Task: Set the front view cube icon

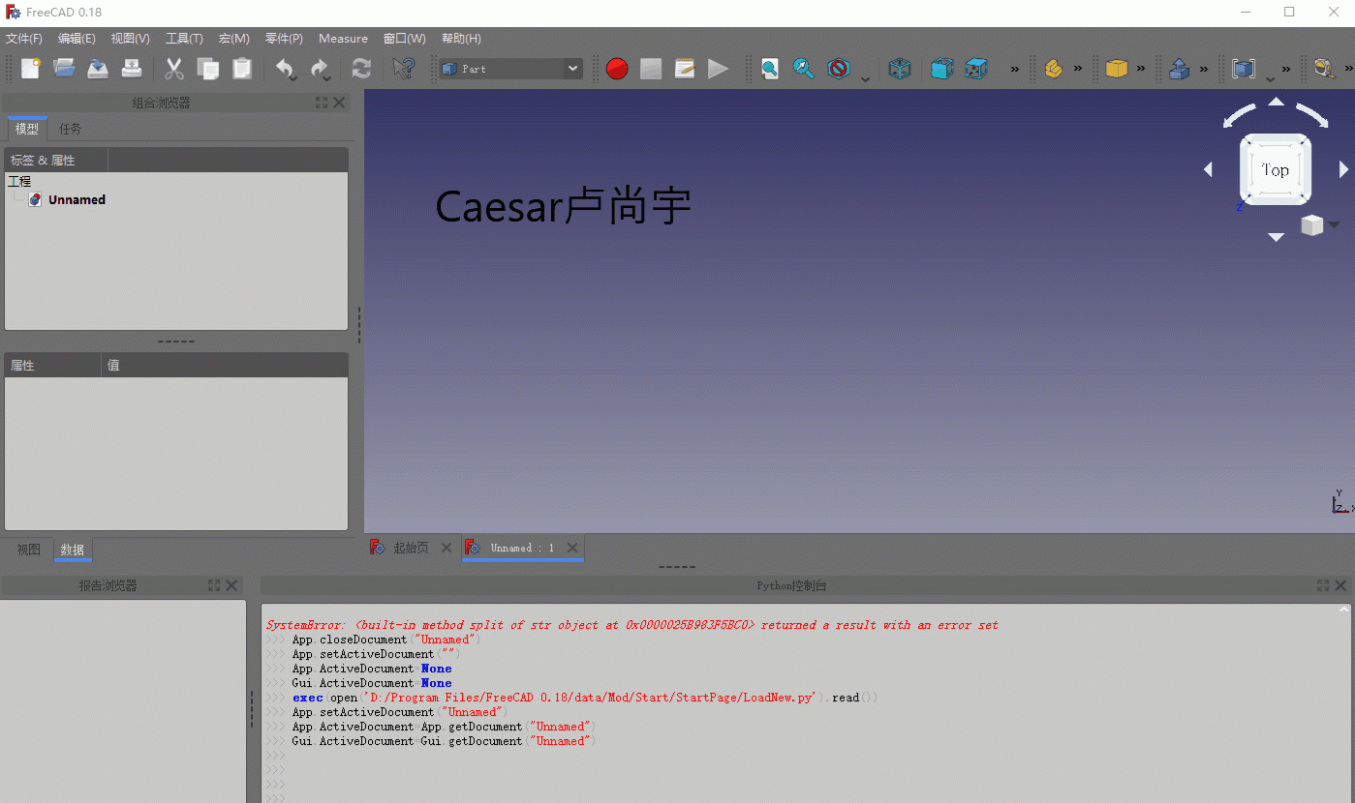Action: (941, 69)
